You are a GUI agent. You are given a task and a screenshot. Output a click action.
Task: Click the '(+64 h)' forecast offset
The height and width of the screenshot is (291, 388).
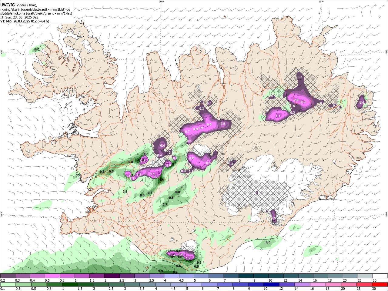(43, 21)
